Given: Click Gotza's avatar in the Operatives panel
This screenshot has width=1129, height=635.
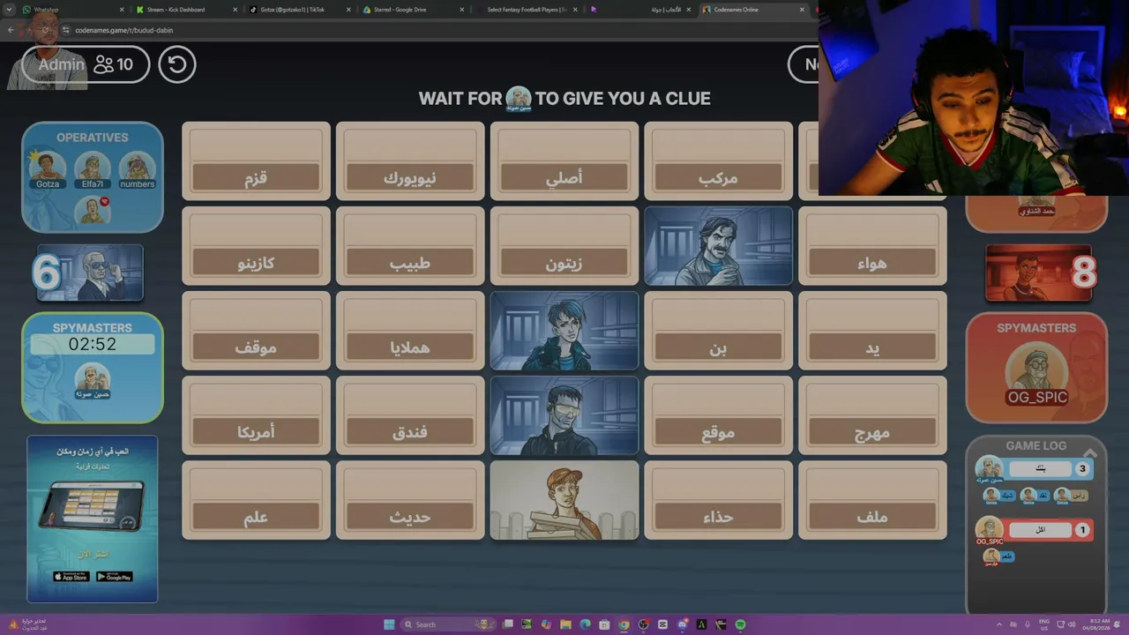Looking at the screenshot, I should click(x=48, y=169).
